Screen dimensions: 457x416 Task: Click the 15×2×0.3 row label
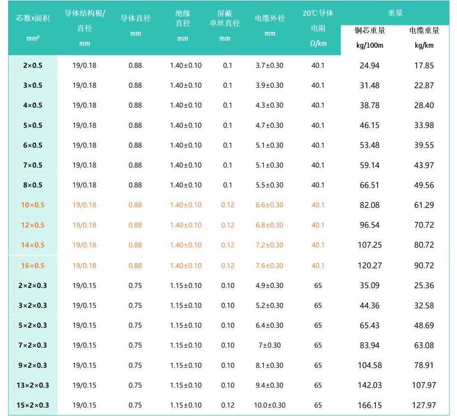tap(33, 405)
